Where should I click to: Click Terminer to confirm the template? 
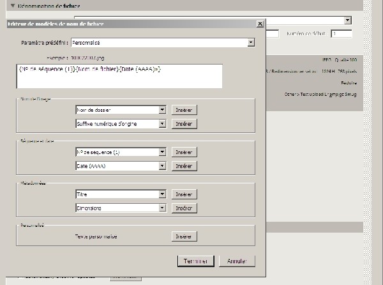click(195, 261)
